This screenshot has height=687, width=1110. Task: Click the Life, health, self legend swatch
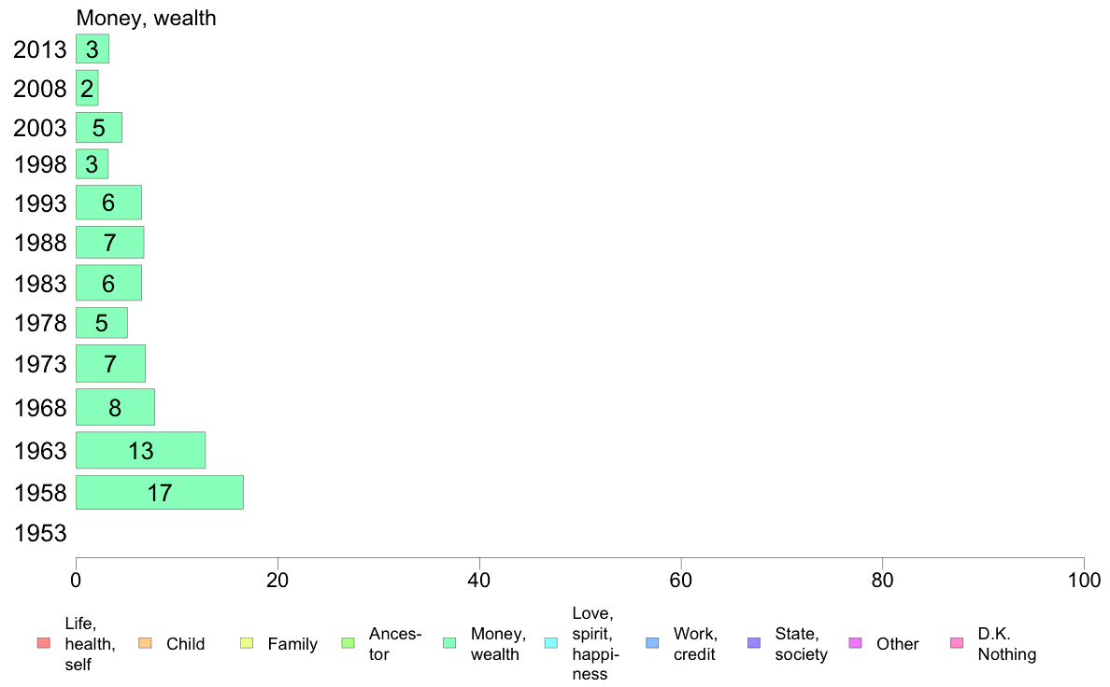(x=44, y=643)
